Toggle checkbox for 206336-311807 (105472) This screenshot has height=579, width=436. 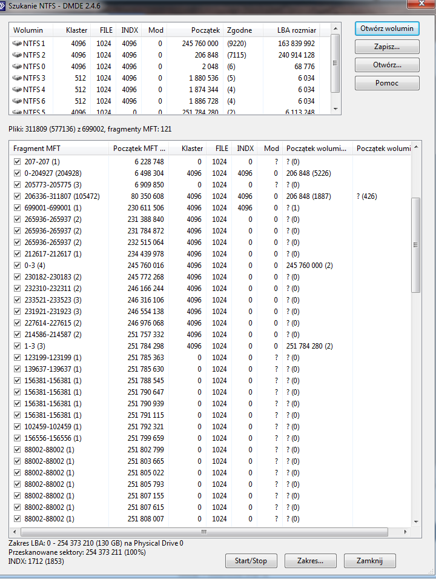click(17, 196)
